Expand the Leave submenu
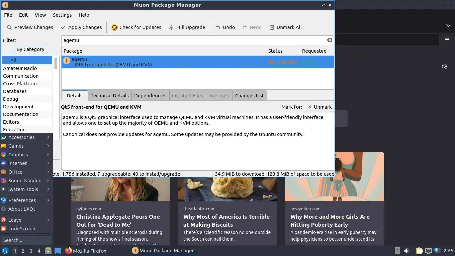Image resolution: width=455 pixels, height=256 pixels. pos(26,220)
